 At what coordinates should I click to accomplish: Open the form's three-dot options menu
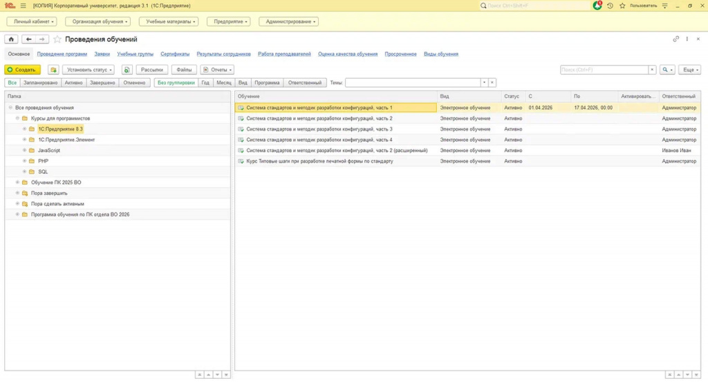(687, 39)
